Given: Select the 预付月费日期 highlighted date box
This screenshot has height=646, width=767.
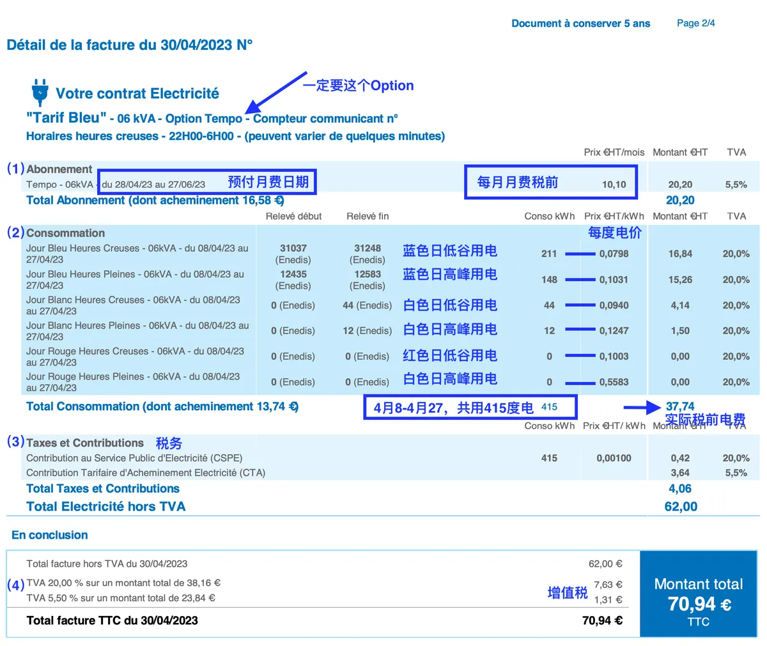Looking at the screenshot, I should (207, 182).
